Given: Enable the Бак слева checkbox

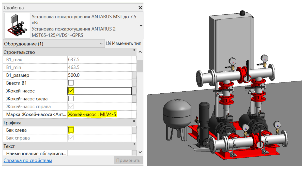Looking at the screenshot, I should pos(71,130).
